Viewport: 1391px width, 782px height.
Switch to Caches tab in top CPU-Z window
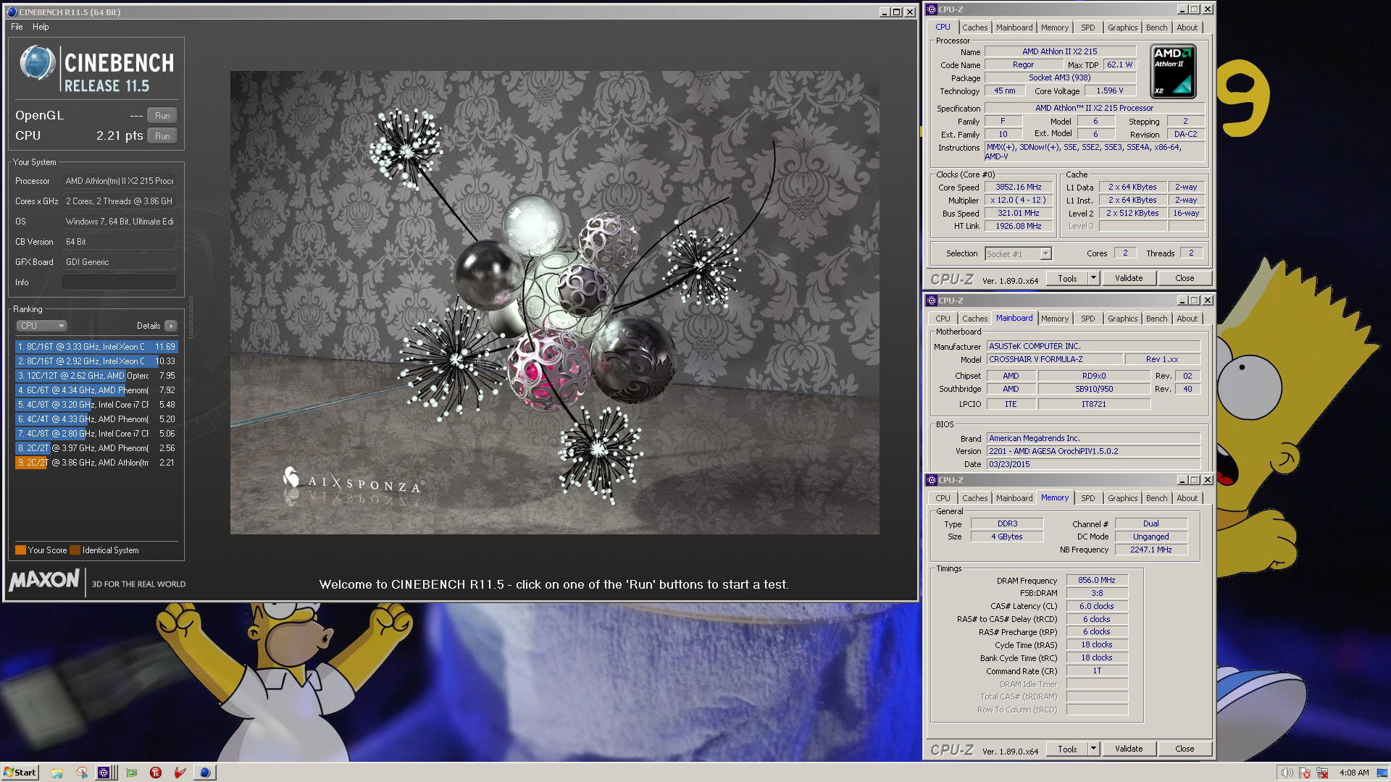click(974, 28)
